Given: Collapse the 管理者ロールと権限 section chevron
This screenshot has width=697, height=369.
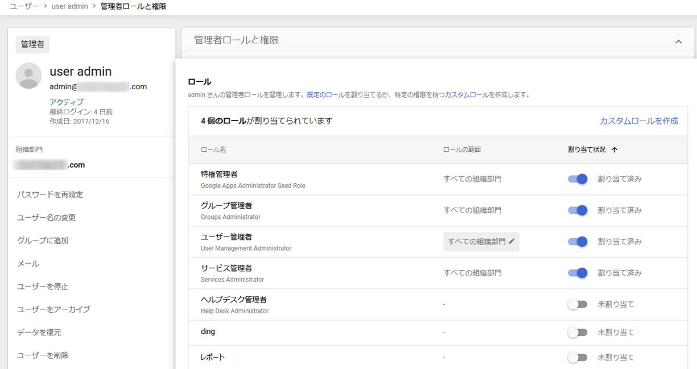Looking at the screenshot, I should pyautogui.click(x=678, y=42).
